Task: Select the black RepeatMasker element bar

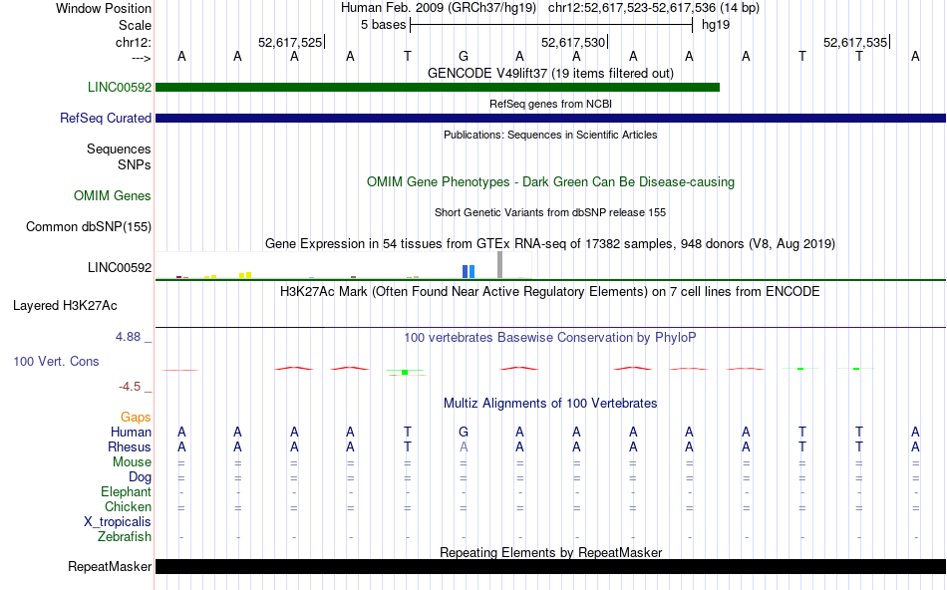Action: pos(551,566)
